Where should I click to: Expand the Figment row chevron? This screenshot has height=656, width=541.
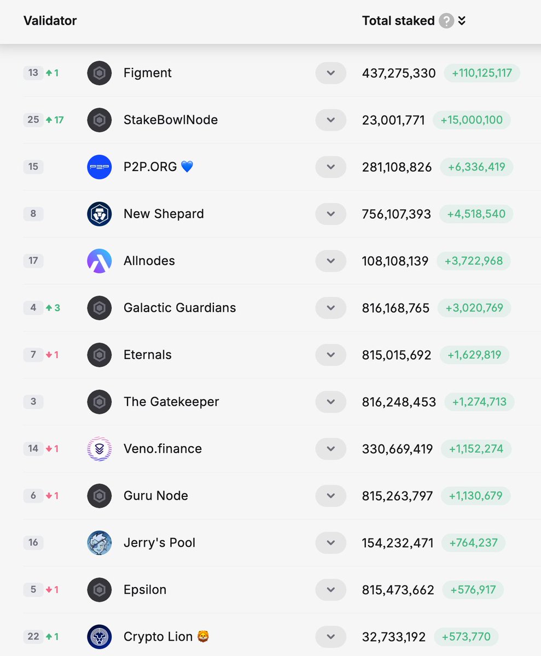click(x=330, y=73)
